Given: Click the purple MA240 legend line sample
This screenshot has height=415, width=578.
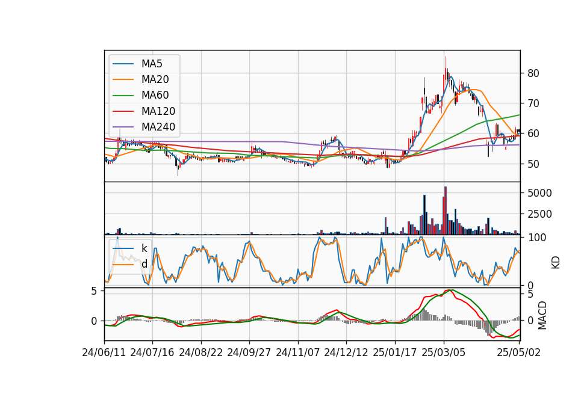Looking at the screenshot, I should point(123,127).
